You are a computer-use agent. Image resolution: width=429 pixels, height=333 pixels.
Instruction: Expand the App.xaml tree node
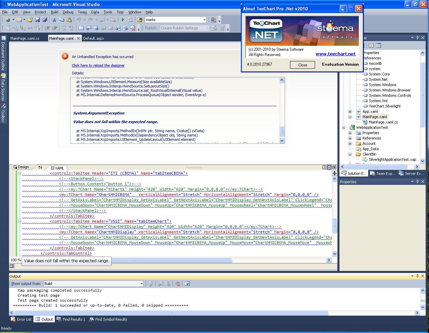click(x=350, y=111)
